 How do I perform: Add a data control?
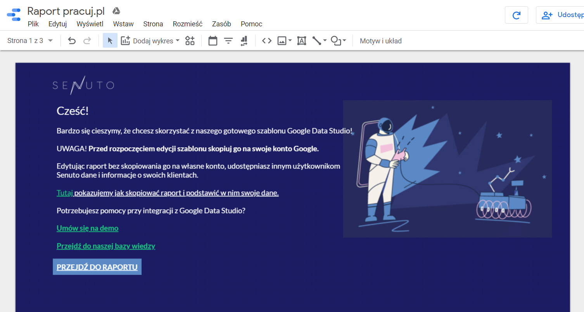(x=244, y=41)
